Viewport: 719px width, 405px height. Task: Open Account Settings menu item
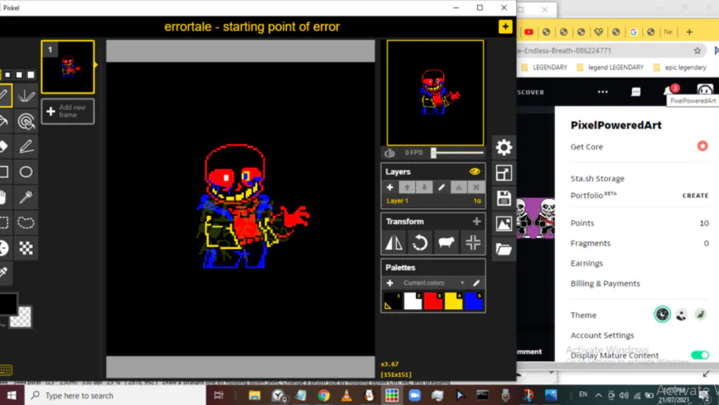602,336
